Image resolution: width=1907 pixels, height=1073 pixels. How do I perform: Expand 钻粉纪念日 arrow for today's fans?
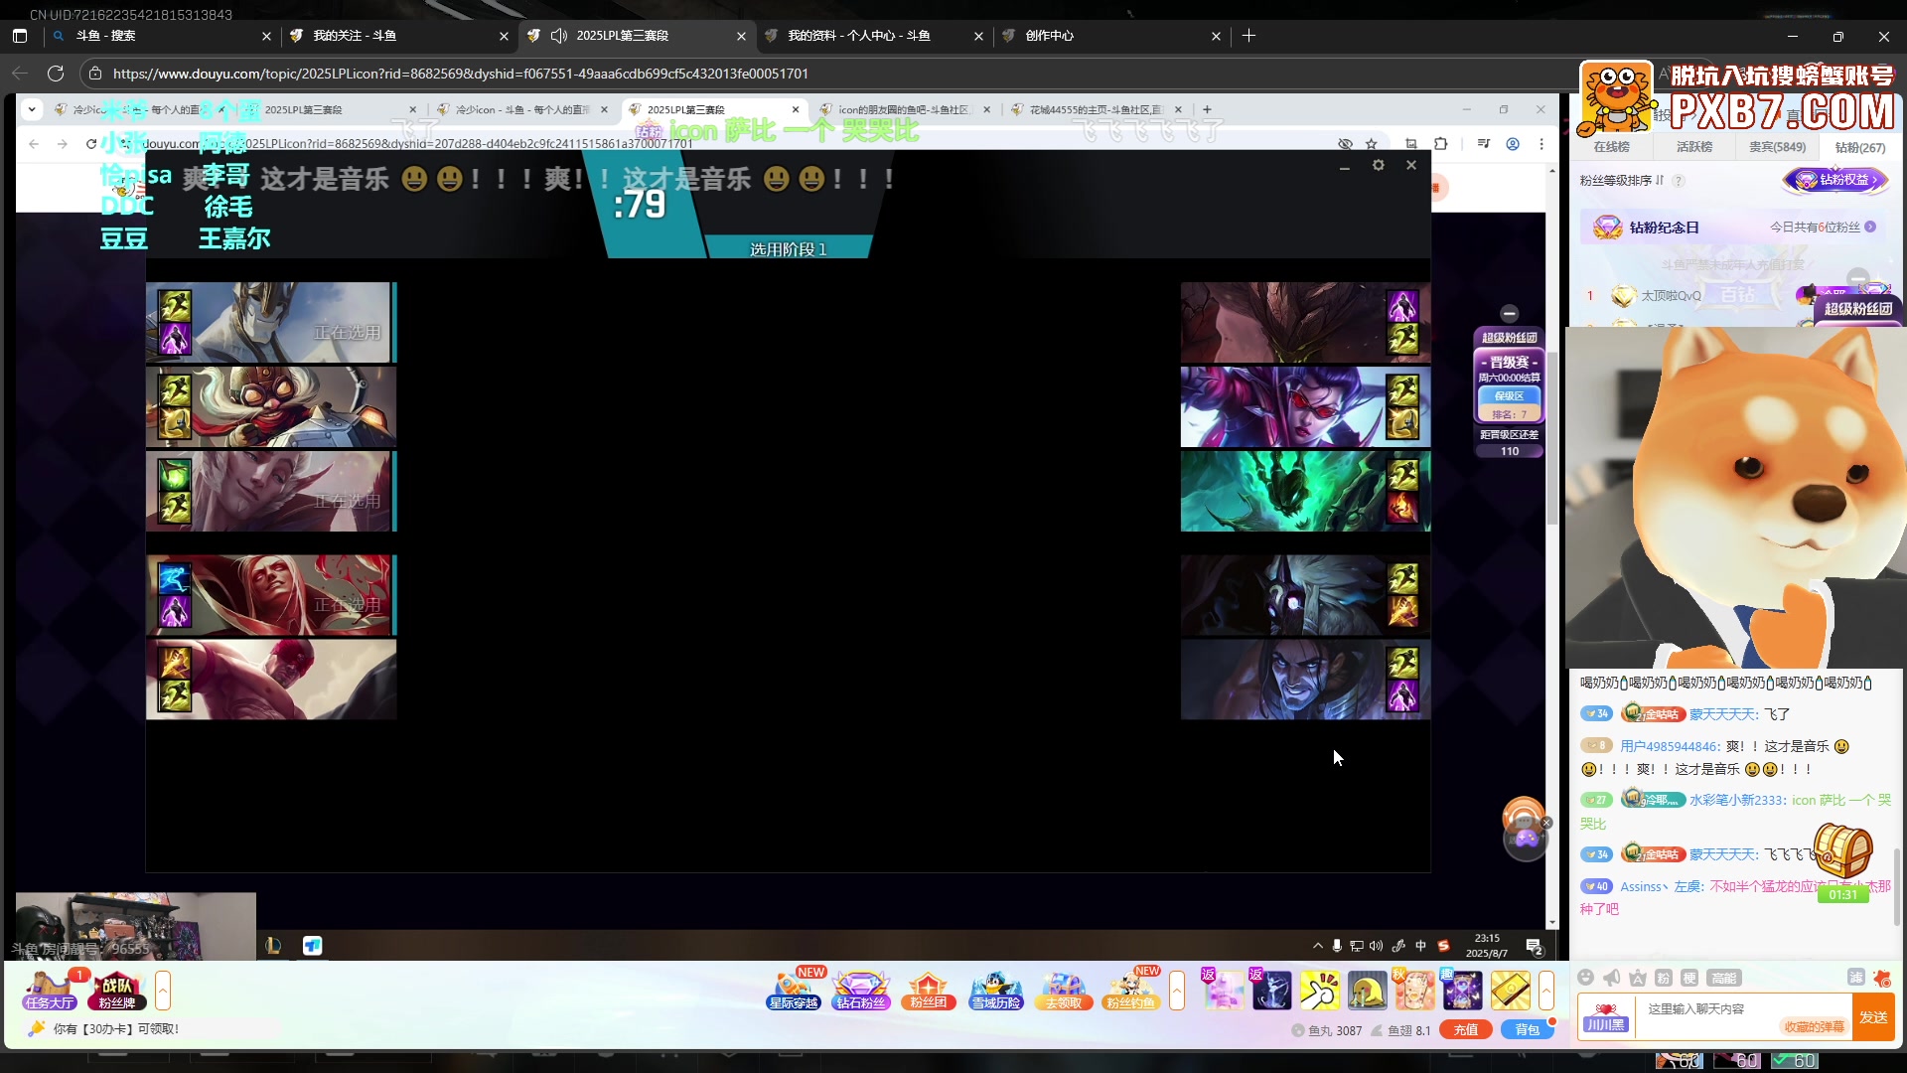[1870, 228]
